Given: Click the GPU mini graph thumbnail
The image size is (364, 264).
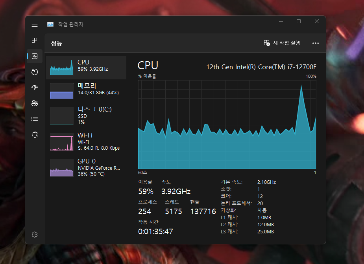Looking at the screenshot, I should 61,168.
